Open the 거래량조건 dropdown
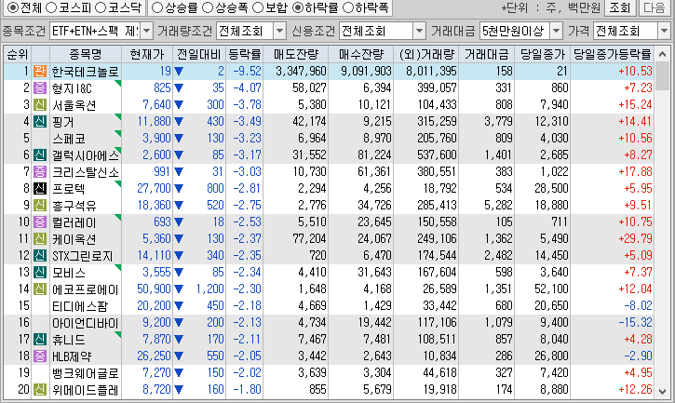The width and height of the screenshot is (675, 403). (x=280, y=31)
